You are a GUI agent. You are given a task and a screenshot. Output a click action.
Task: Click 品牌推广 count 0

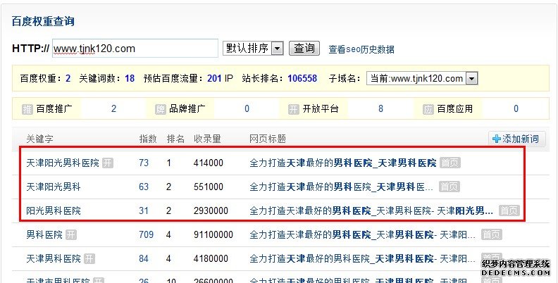pyautogui.click(x=247, y=109)
